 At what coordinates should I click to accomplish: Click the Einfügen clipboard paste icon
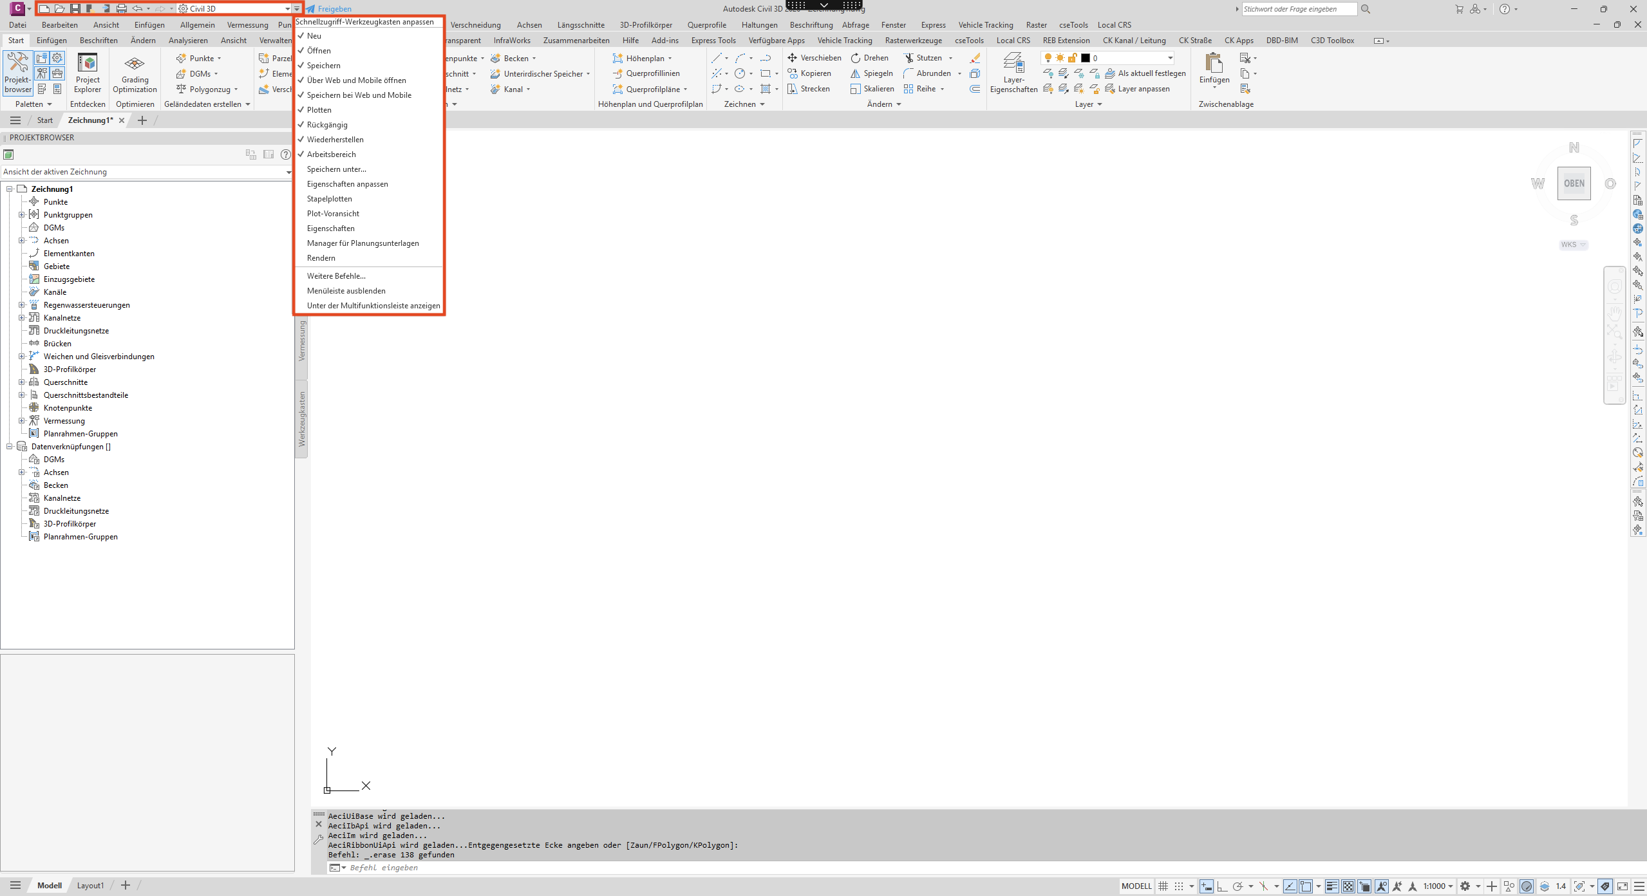tap(1214, 63)
